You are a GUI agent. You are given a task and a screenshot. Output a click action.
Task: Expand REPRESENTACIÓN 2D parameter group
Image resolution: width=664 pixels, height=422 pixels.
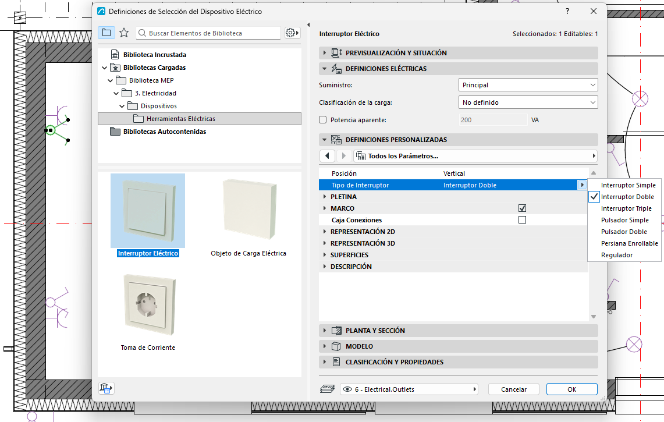pyautogui.click(x=325, y=231)
